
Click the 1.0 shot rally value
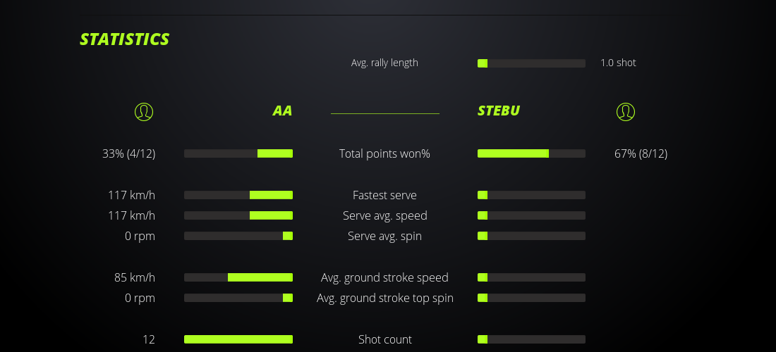pos(618,63)
